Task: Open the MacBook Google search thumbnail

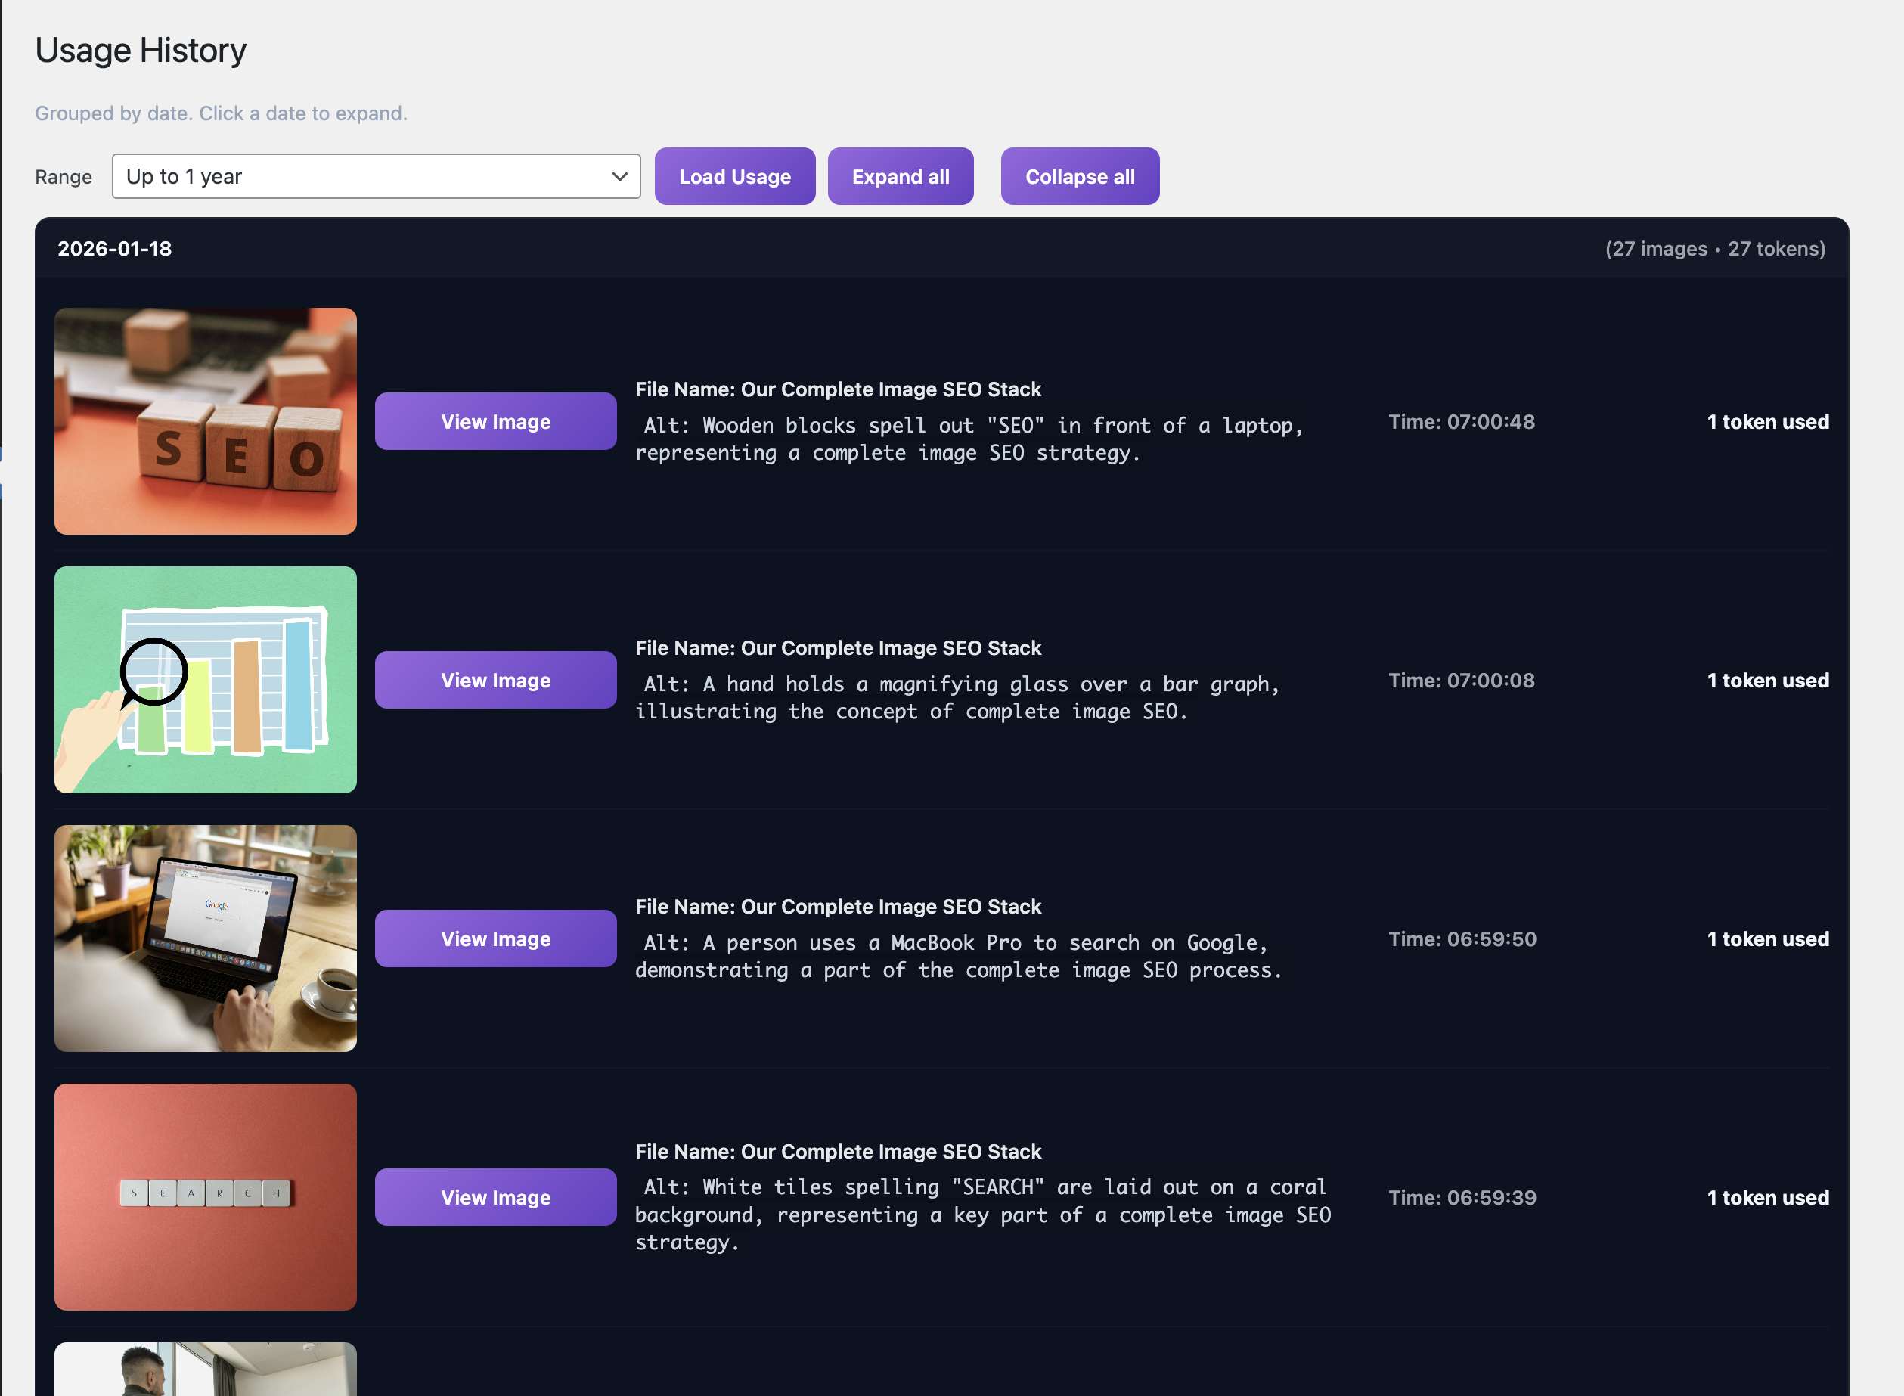Action: pyautogui.click(x=205, y=938)
